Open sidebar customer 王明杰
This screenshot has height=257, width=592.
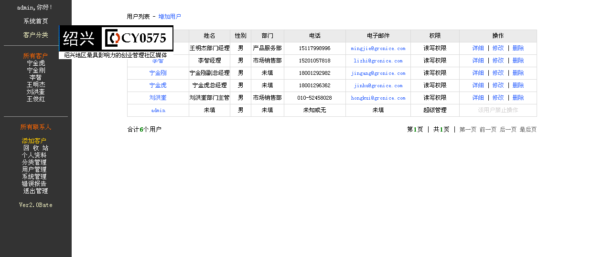click(x=36, y=84)
